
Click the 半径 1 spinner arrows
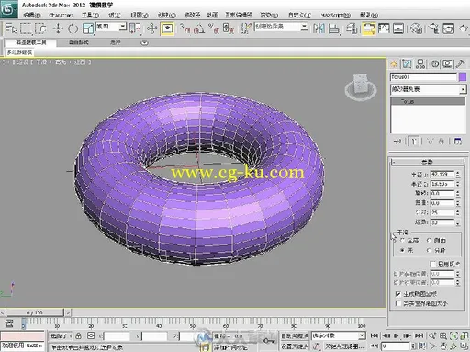coord(458,175)
